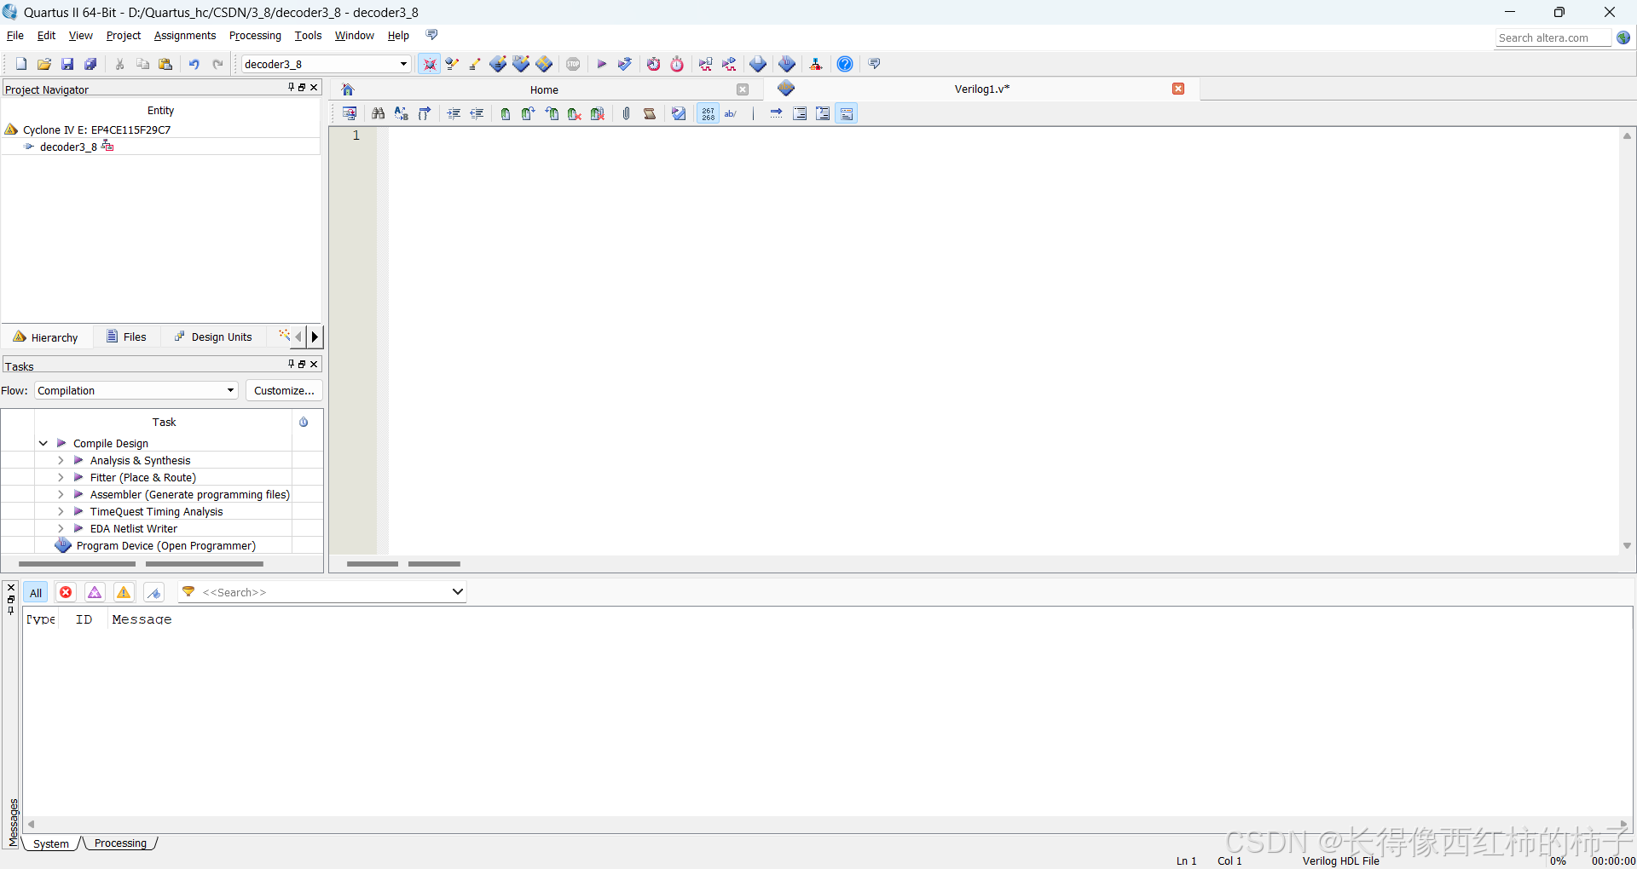Click Program Device (Open Programmer) task

(x=166, y=545)
